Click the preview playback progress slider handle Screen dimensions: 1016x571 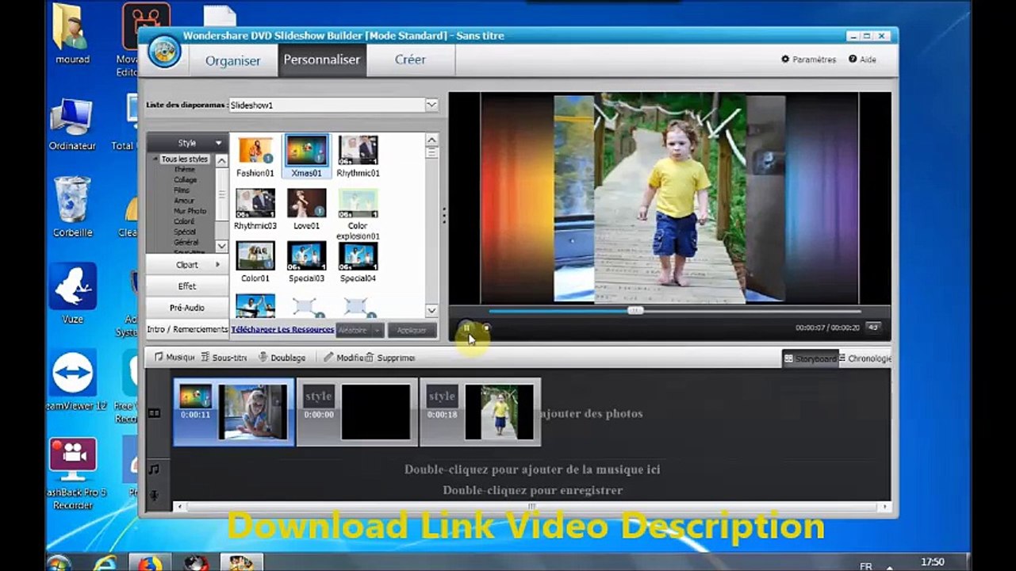point(635,311)
